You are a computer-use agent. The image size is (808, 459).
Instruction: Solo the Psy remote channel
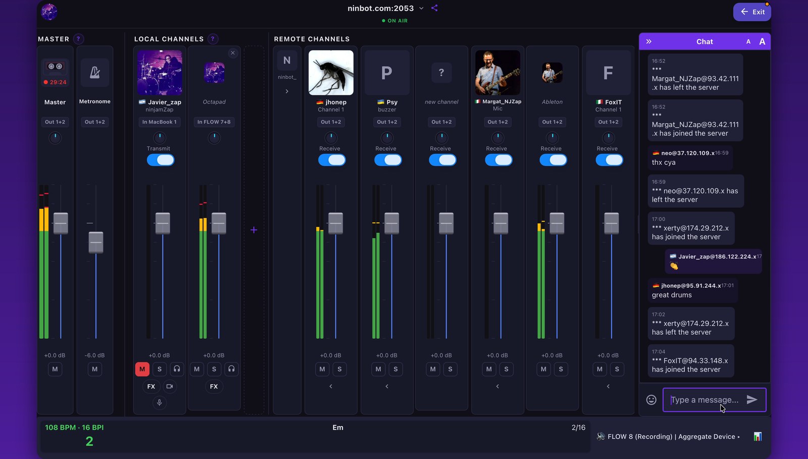click(395, 369)
